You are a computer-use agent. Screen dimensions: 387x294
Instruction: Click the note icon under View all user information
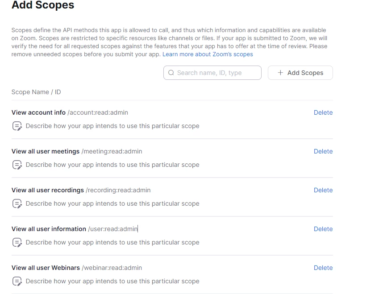click(x=17, y=242)
